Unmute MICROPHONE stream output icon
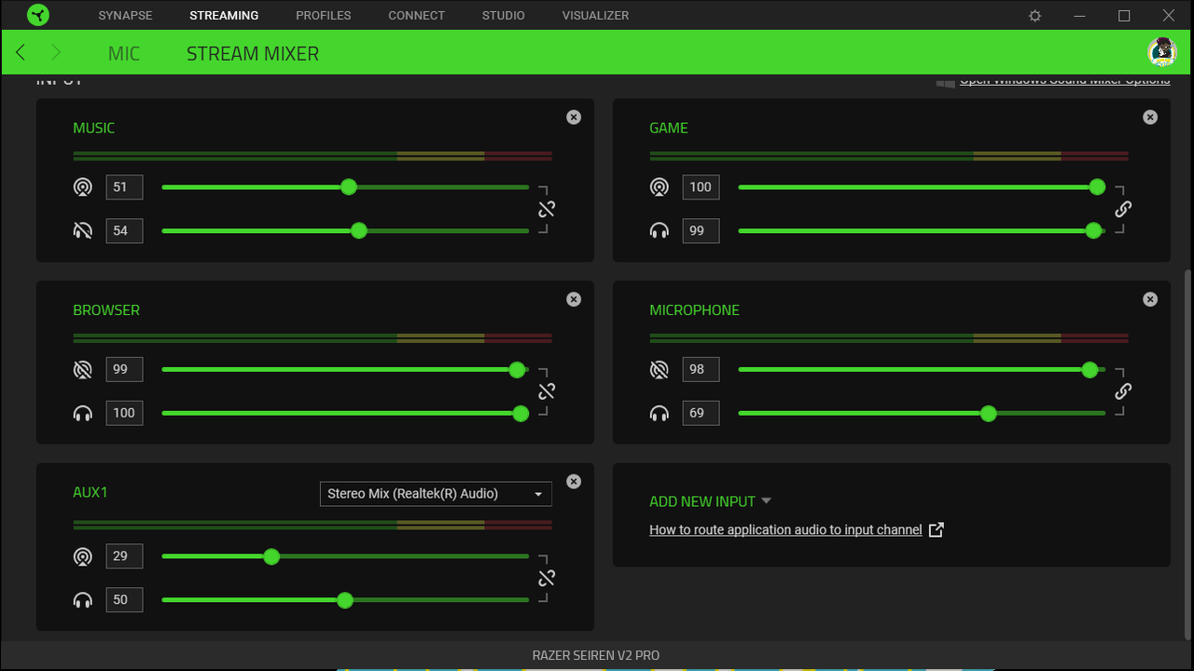Viewport: 1194px width, 671px height. coord(659,369)
